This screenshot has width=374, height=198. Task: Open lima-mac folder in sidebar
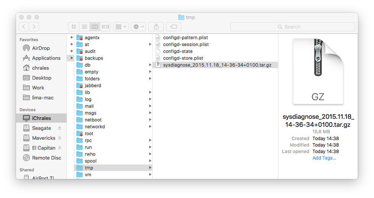click(41, 98)
